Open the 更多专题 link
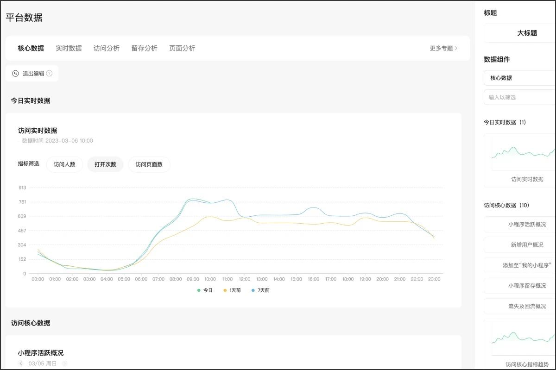556x370 pixels. click(443, 48)
